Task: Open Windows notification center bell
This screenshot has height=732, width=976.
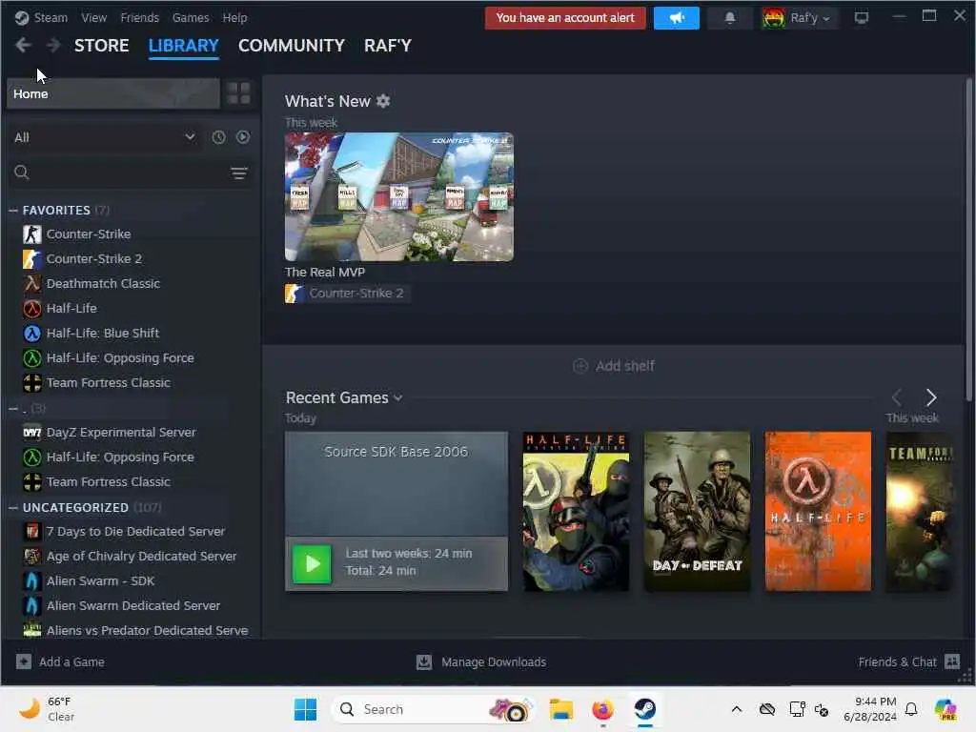Action: coord(911,709)
